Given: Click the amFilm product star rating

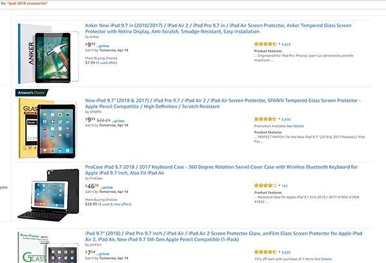Looking at the screenshot, I should click(265, 252).
